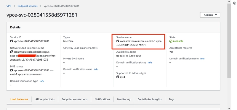
Task: Open Endpoint services breadcrumb link
Action: [28, 6]
